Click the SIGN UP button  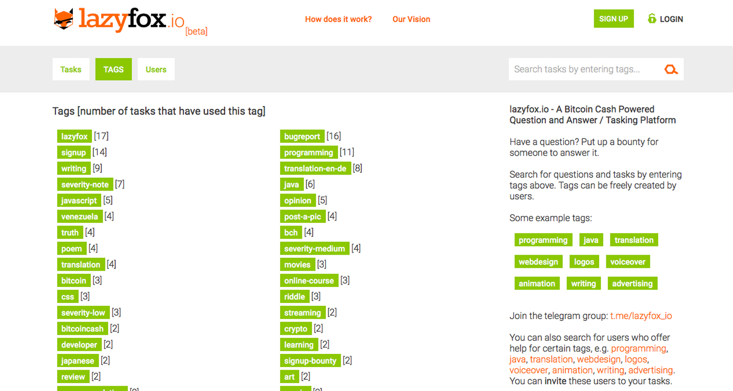tap(613, 19)
